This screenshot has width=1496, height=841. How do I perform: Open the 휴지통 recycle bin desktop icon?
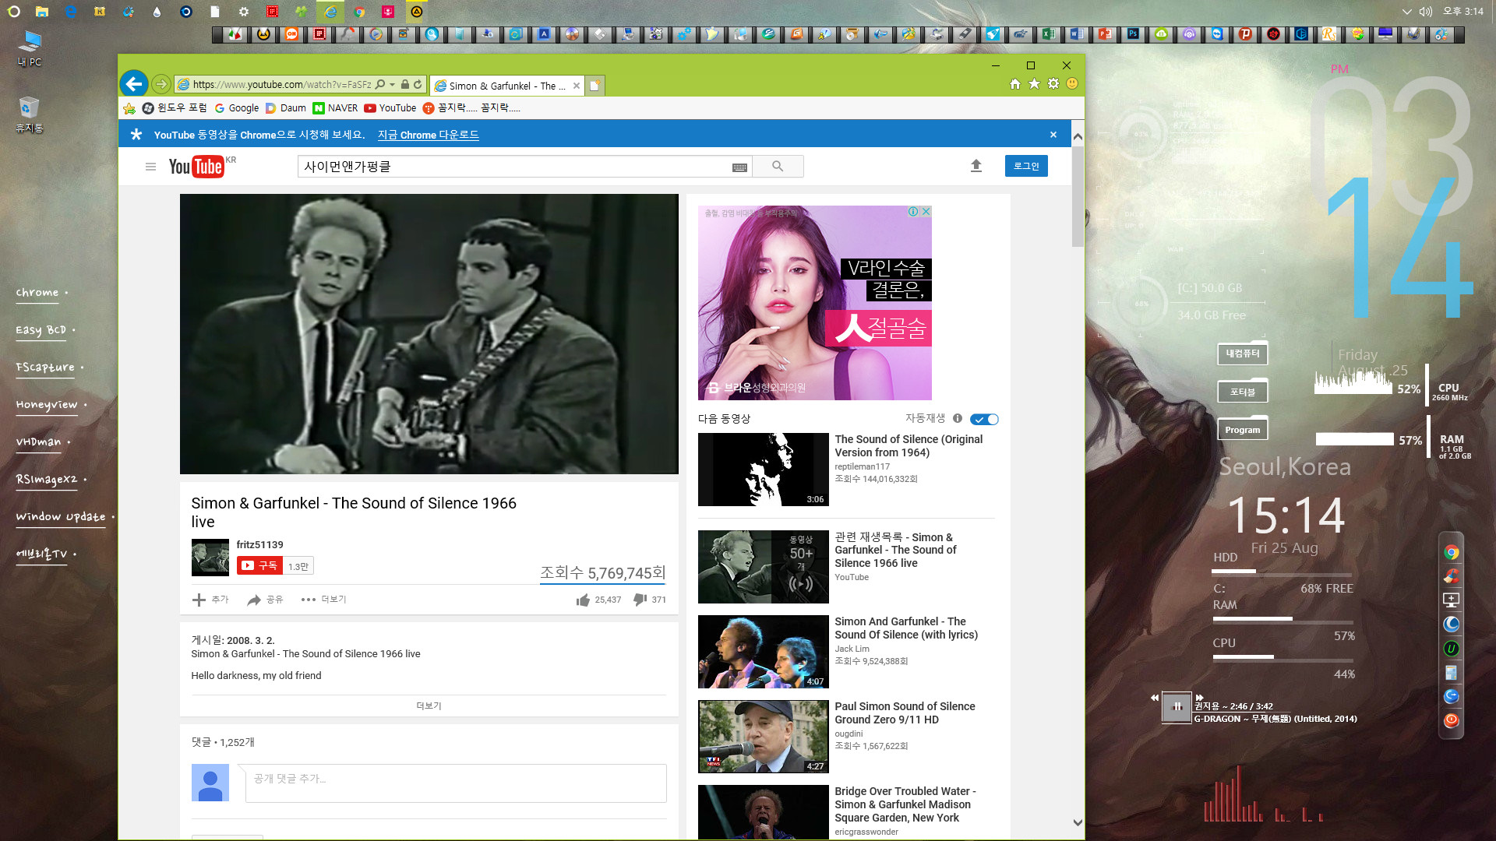30,114
